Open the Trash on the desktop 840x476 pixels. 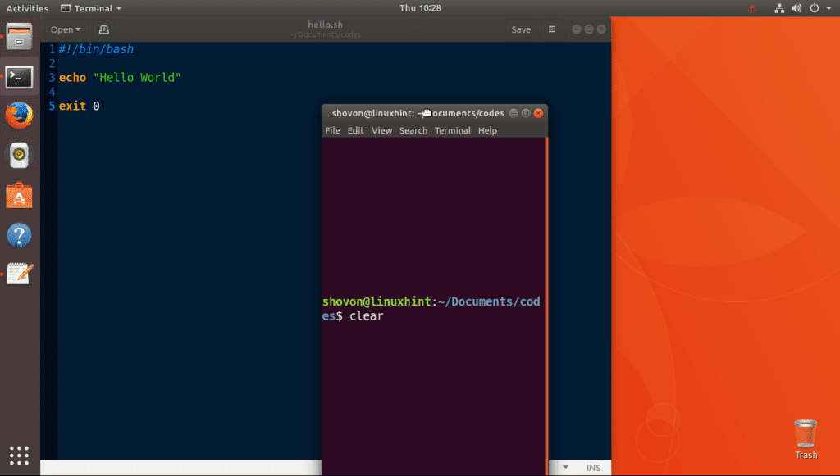coord(805,434)
